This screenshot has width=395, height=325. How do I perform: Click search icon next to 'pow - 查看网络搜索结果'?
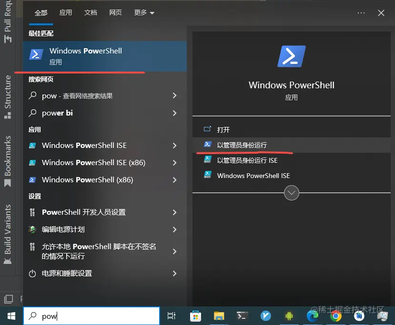32,95
